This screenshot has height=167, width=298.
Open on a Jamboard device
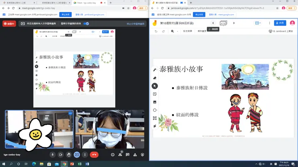tap(281, 31)
